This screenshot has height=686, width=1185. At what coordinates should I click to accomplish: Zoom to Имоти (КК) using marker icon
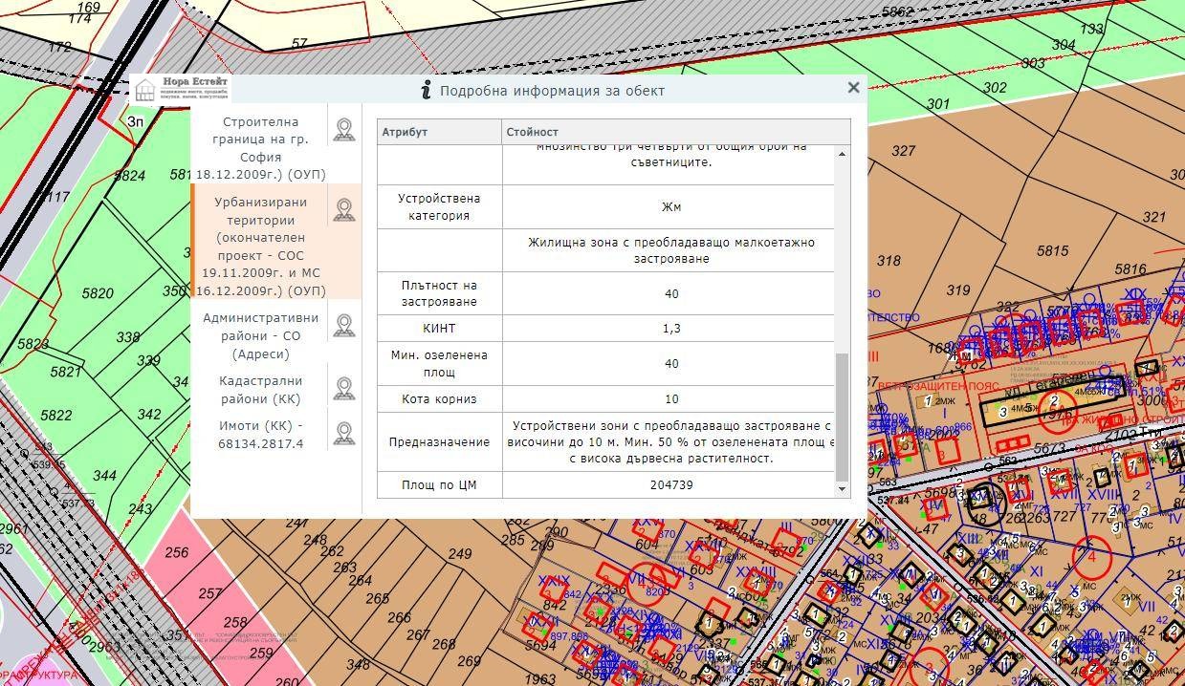pyautogui.click(x=343, y=434)
